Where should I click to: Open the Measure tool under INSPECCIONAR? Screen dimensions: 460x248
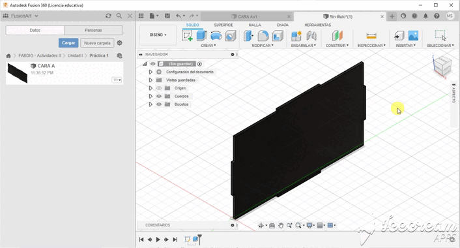point(371,36)
